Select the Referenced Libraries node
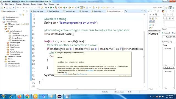This screenshot has width=176, height=99. pos(14,57)
